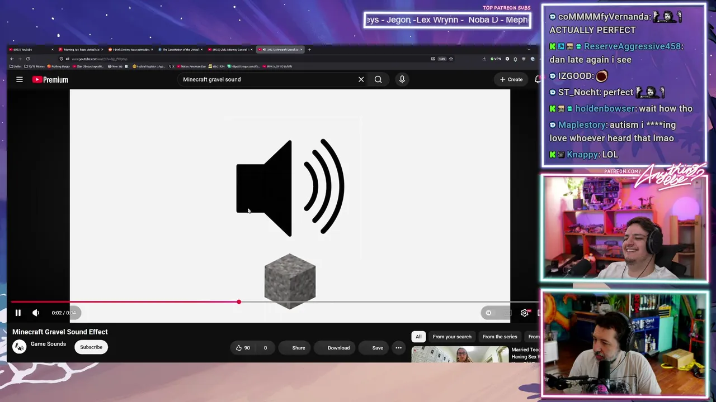716x402 pixels.
Task: Open the YouTube hamburger guide menu
Action: pyautogui.click(x=20, y=80)
